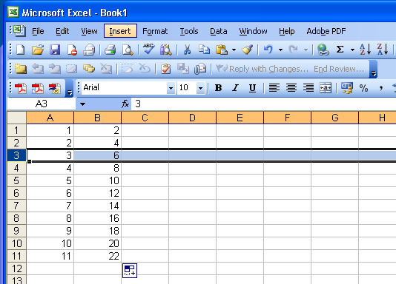396x284 pixels.
Task: Open the font size 10 dropdown
Action: (x=201, y=88)
